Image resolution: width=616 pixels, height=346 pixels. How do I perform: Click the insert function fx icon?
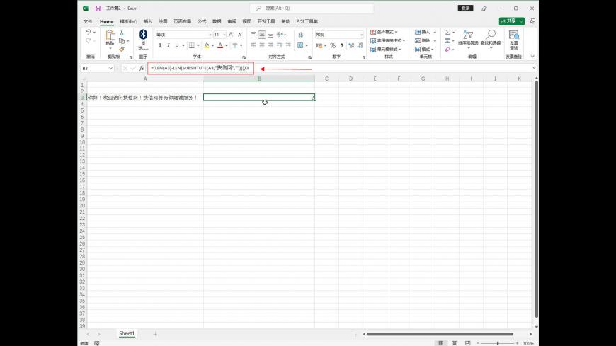point(141,68)
